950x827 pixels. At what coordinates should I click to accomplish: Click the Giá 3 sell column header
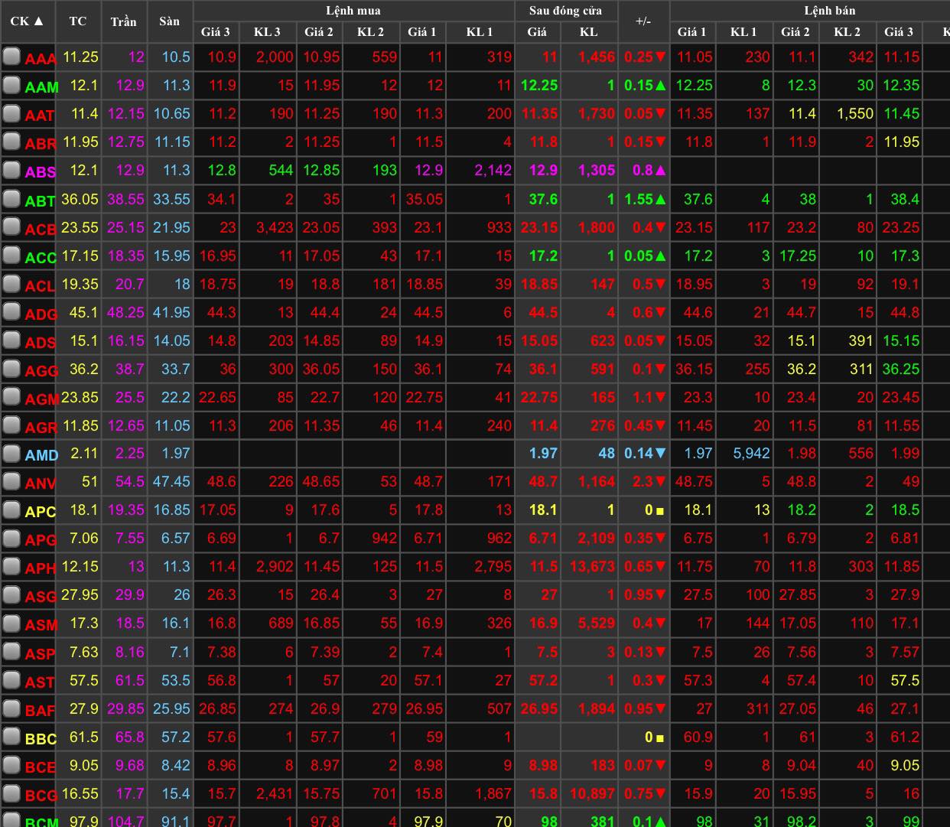tap(899, 32)
